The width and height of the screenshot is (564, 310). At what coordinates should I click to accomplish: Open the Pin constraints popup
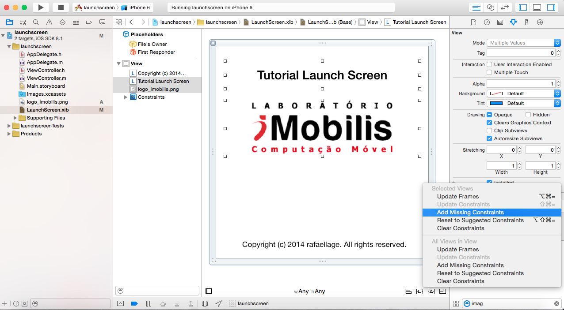click(x=419, y=291)
